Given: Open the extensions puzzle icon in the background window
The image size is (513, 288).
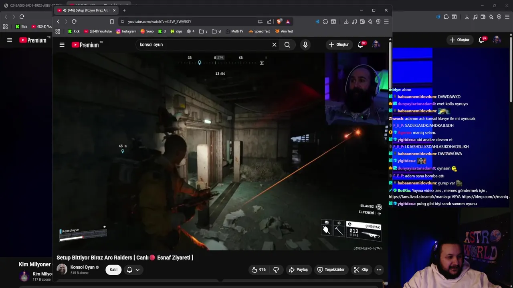Looking at the screenshot, I should (x=446, y=17).
